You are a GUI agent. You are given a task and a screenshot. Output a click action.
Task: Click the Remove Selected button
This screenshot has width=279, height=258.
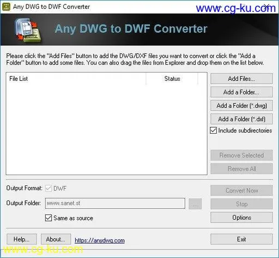click(x=241, y=155)
